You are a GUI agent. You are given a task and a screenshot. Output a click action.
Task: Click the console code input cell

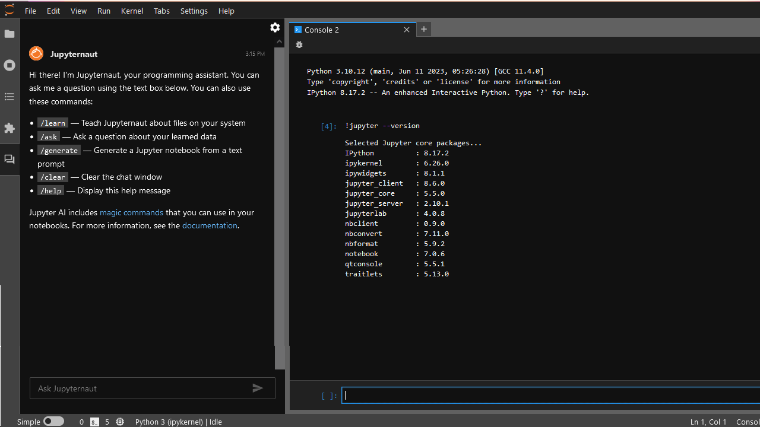[x=550, y=395]
